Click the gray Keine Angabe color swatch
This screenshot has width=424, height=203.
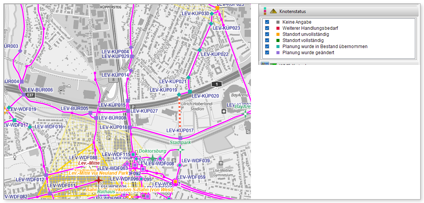tap(278, 22)
